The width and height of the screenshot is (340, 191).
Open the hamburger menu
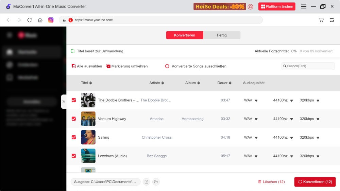coord(304,6)
